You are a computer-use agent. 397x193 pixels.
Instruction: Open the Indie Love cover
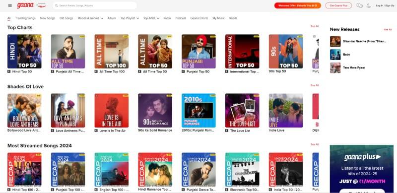(286, 111)
